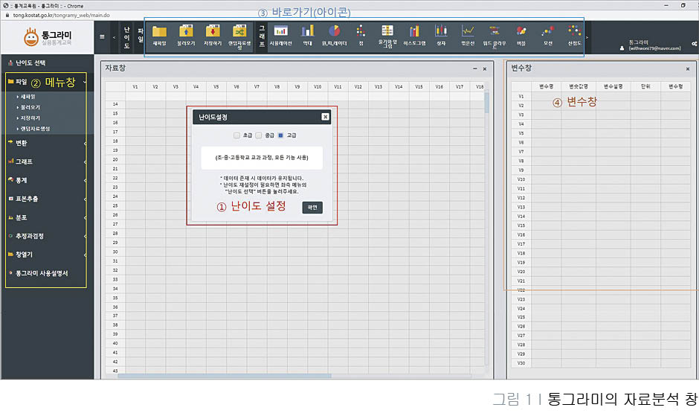Close the 변수창 panel
699x419 pixels.
[x=687, y=69]
